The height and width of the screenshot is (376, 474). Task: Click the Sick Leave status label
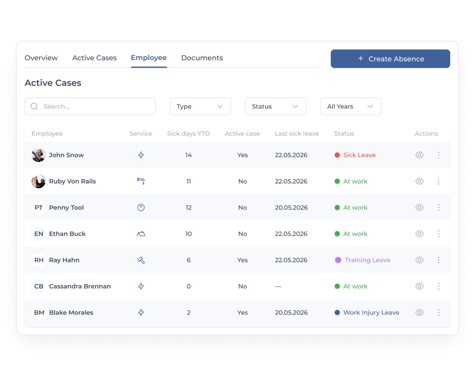(359, 155)
